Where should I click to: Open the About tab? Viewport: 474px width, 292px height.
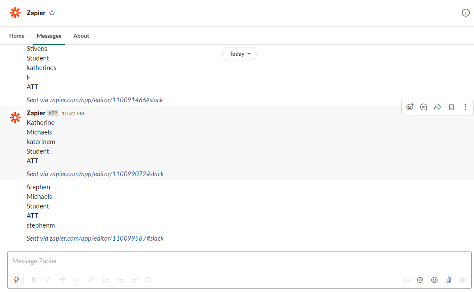(x=81, y=36)
